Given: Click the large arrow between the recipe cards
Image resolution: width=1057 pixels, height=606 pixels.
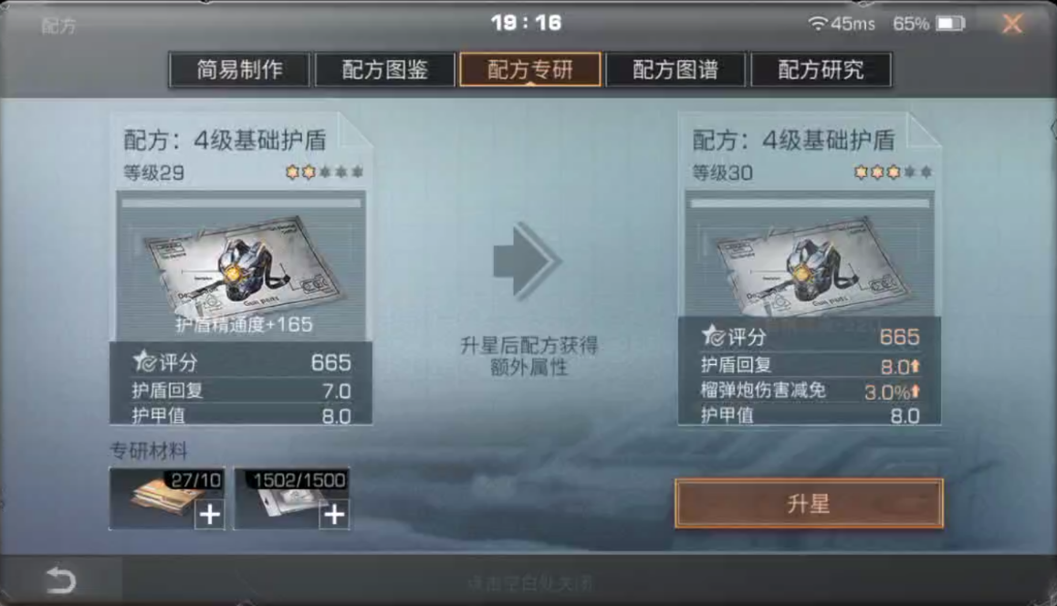Looking at the screenshot, I should coord(528,262).
